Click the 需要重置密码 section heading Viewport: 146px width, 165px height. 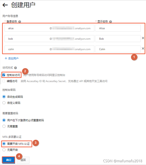pos(10,113)
